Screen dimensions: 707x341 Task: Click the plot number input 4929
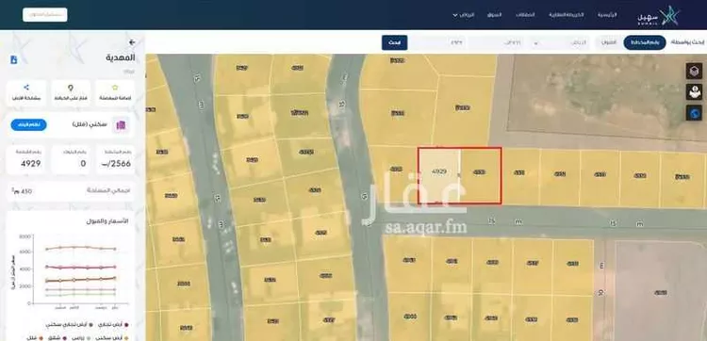[438, 42]
